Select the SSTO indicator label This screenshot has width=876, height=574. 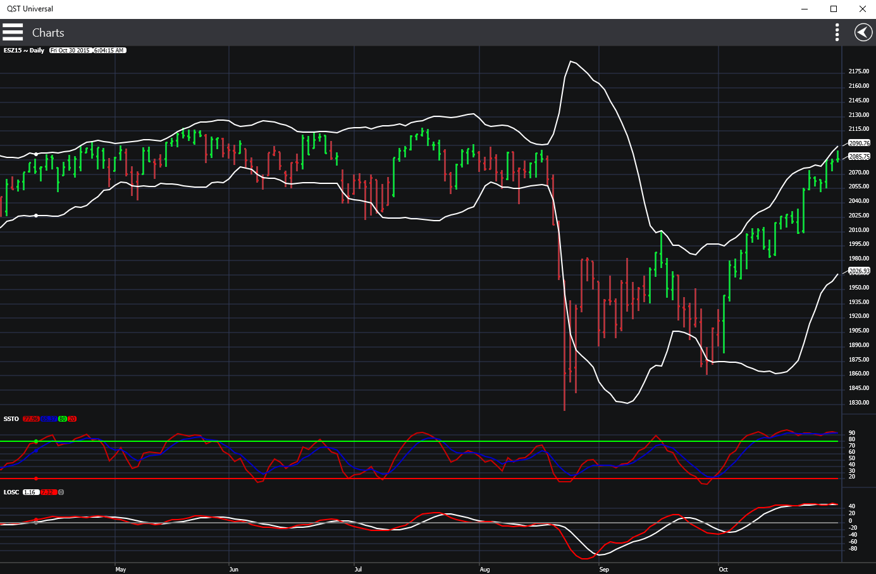11,419
